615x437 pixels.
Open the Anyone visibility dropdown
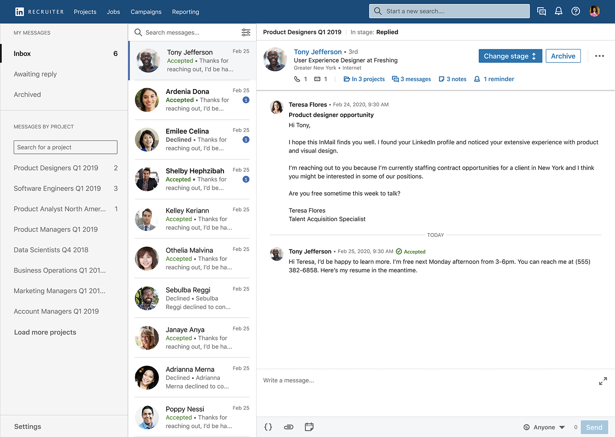[x=544, y=427]
